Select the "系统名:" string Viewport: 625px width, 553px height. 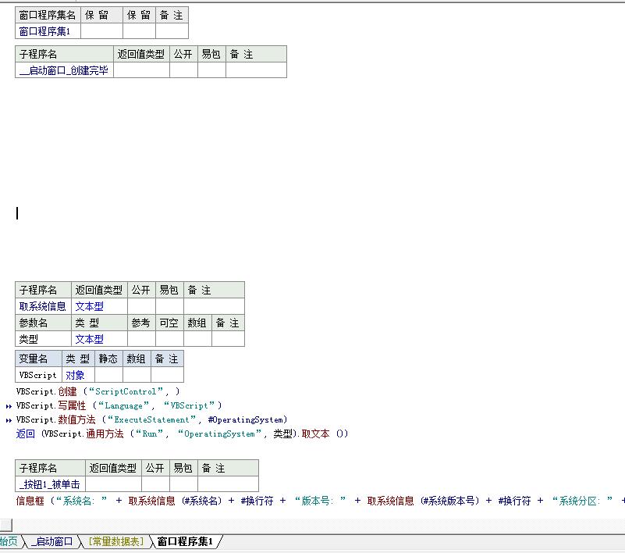(81, 501)
